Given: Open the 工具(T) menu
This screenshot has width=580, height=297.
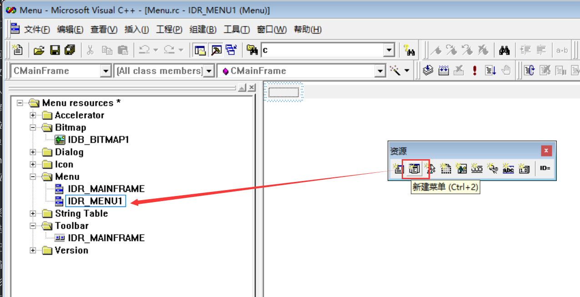Looking at the screenshot, I should point(237,30).
